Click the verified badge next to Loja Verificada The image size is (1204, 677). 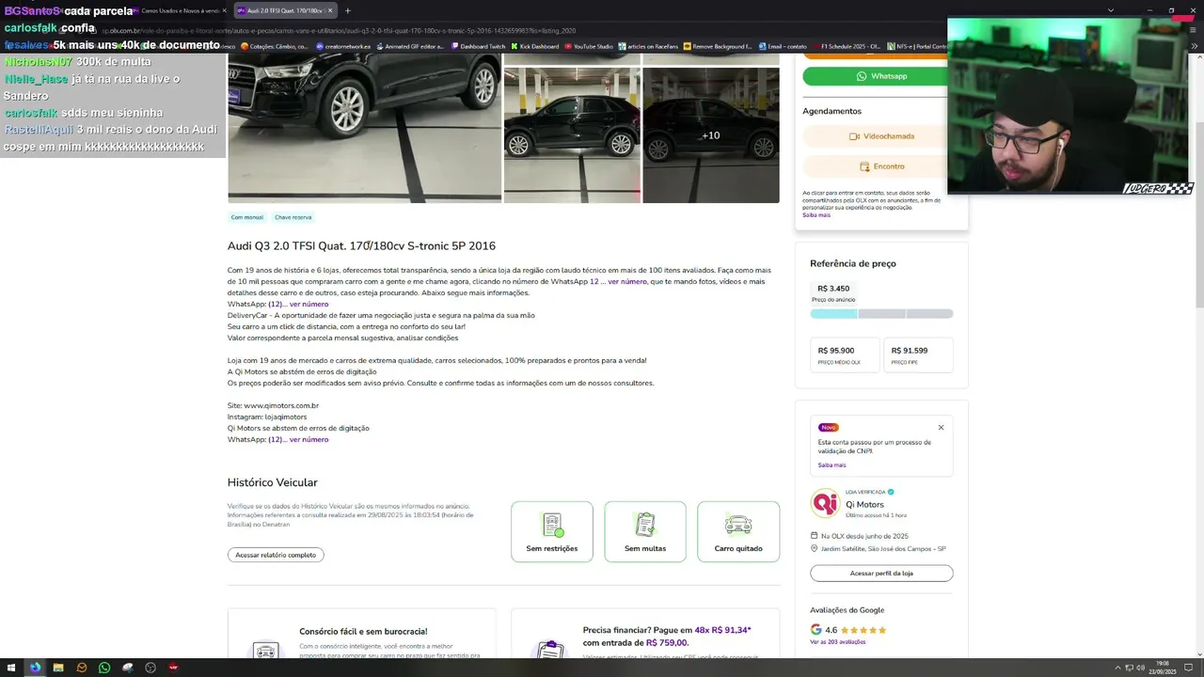click(x=891, y=492)
